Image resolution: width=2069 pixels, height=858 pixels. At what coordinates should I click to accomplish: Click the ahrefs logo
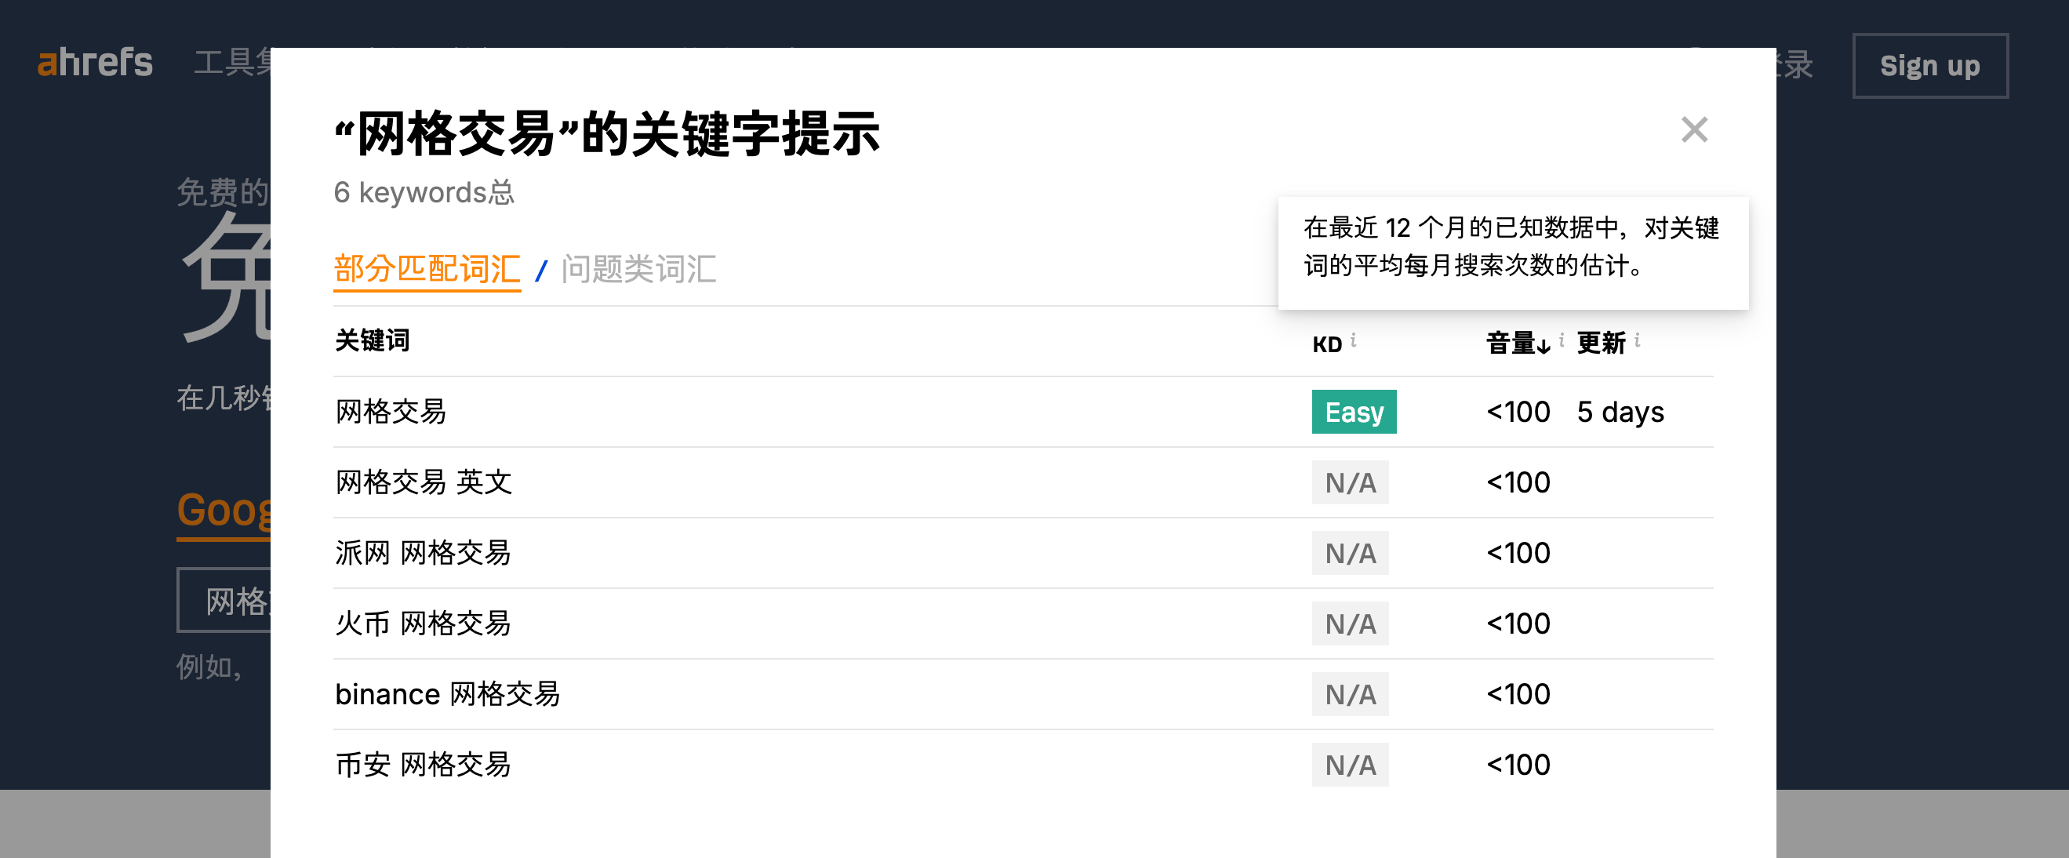coord(95,64)
